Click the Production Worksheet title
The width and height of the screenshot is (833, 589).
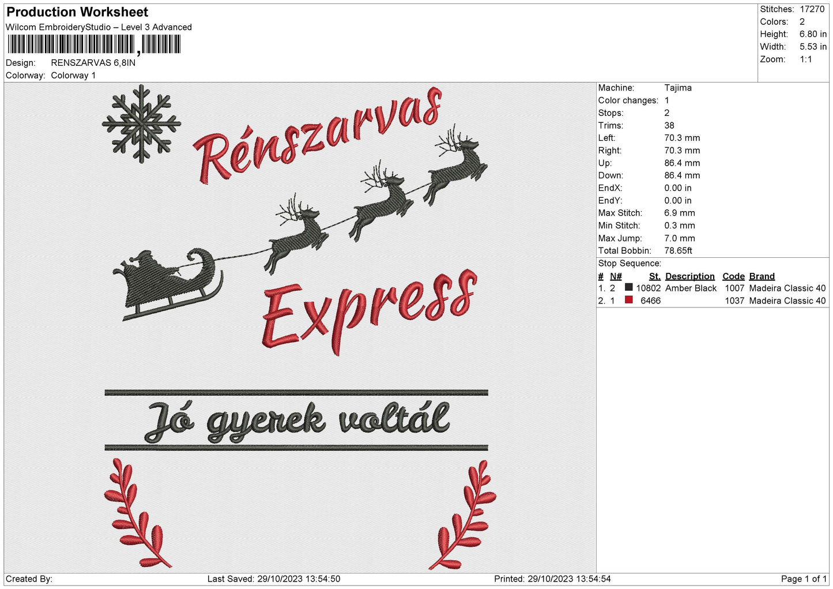(77, 12)
